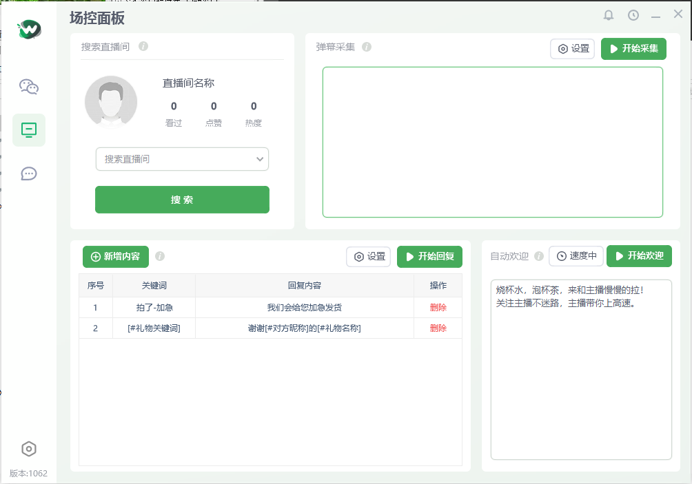Click the history clock icon top right
692x484 pixels.
(x=634, y=14)
